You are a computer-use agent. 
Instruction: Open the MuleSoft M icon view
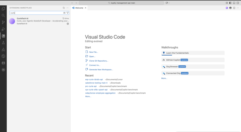click(x=3, y=63)
